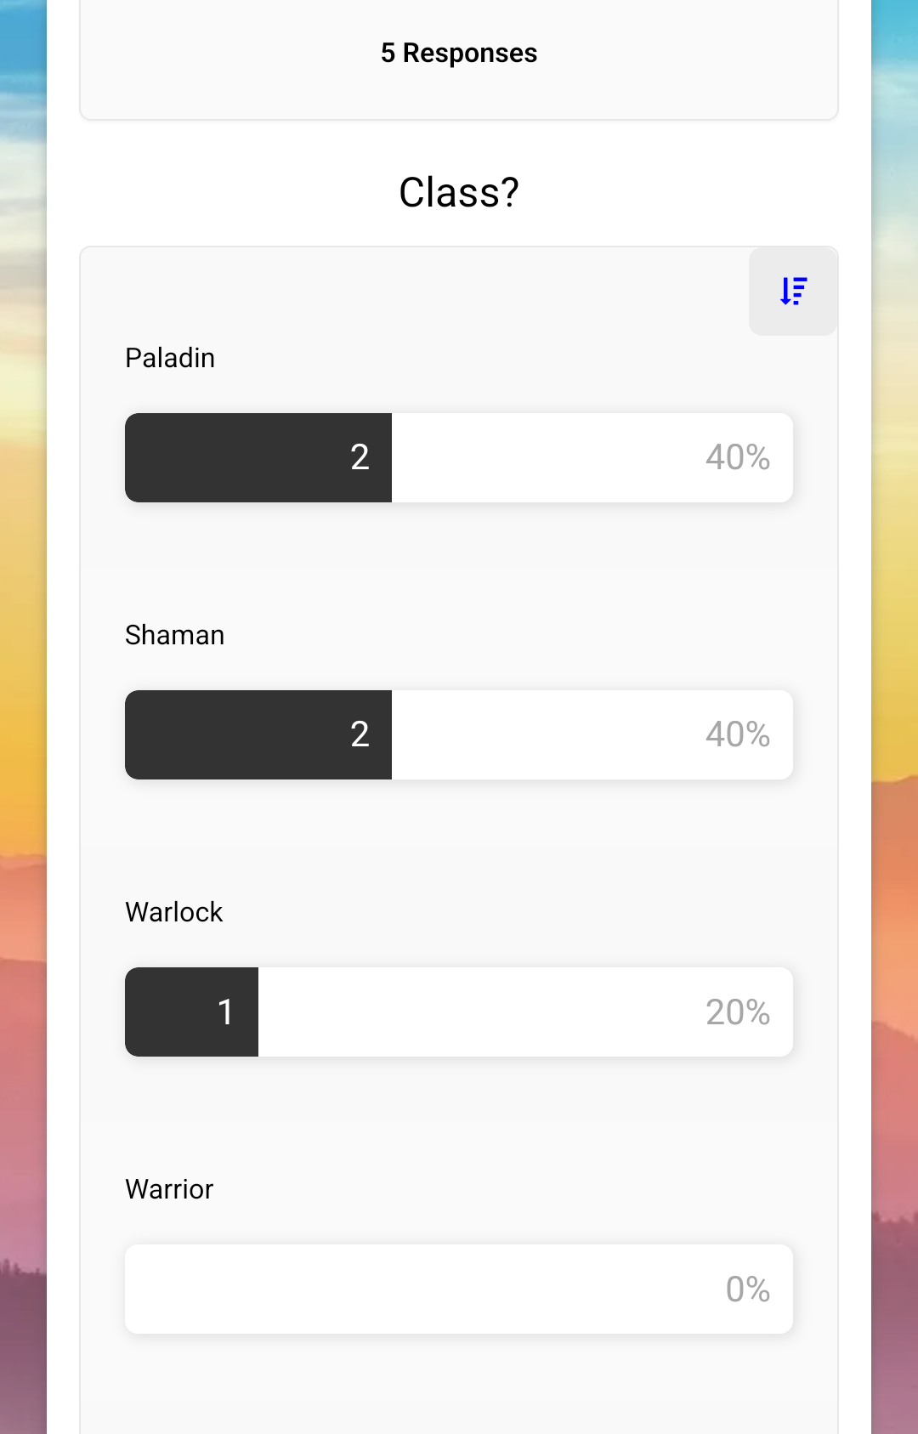Select the Warlock result bar
Image resolution: width=918 pixels, height=1434 pixels.
pos(459,1012)
